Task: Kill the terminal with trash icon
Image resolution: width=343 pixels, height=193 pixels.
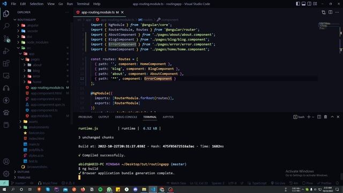Action: coord(325,117)
